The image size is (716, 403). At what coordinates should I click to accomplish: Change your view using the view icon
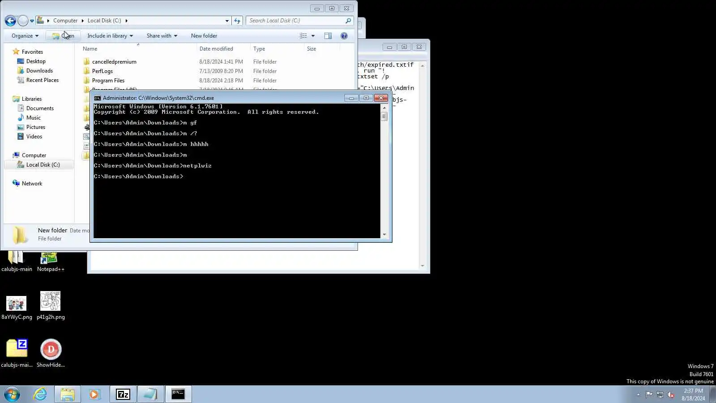(x=303, y=36)
